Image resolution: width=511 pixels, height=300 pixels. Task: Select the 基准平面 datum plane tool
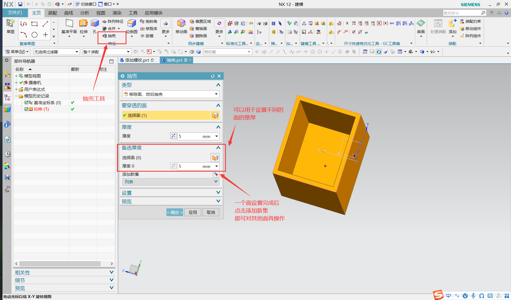(69, 26)
